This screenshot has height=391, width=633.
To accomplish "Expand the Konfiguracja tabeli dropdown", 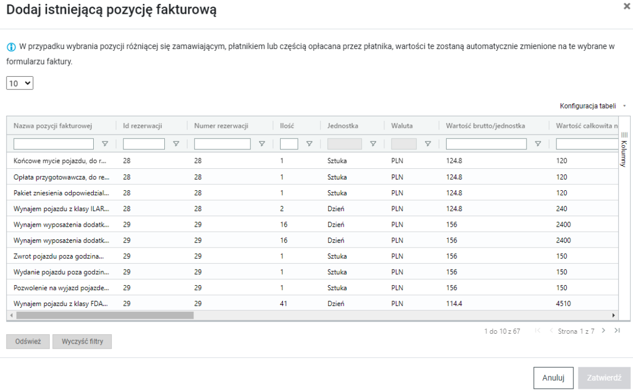I will [593, 106].
